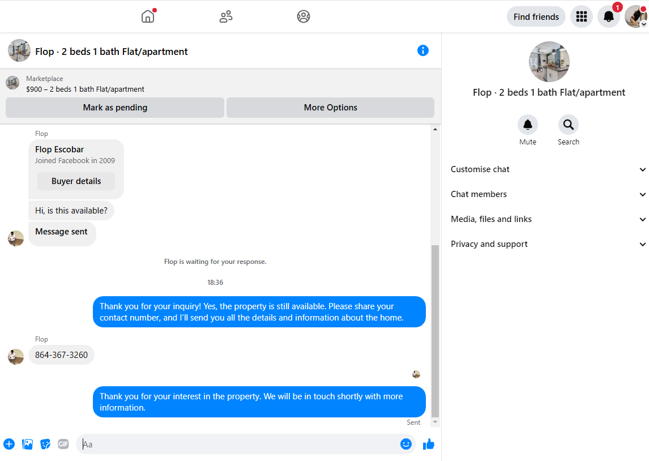Screen dimensions: 649x461
Task: Expand Media, files and links section
Action: click(548, 219)
